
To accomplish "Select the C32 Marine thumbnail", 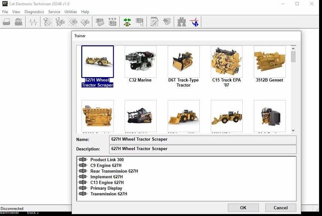I will [140, 62].
